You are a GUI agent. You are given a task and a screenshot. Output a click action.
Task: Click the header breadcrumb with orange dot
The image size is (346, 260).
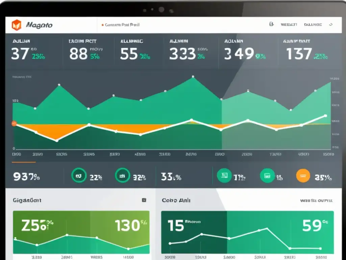[121, 25]
